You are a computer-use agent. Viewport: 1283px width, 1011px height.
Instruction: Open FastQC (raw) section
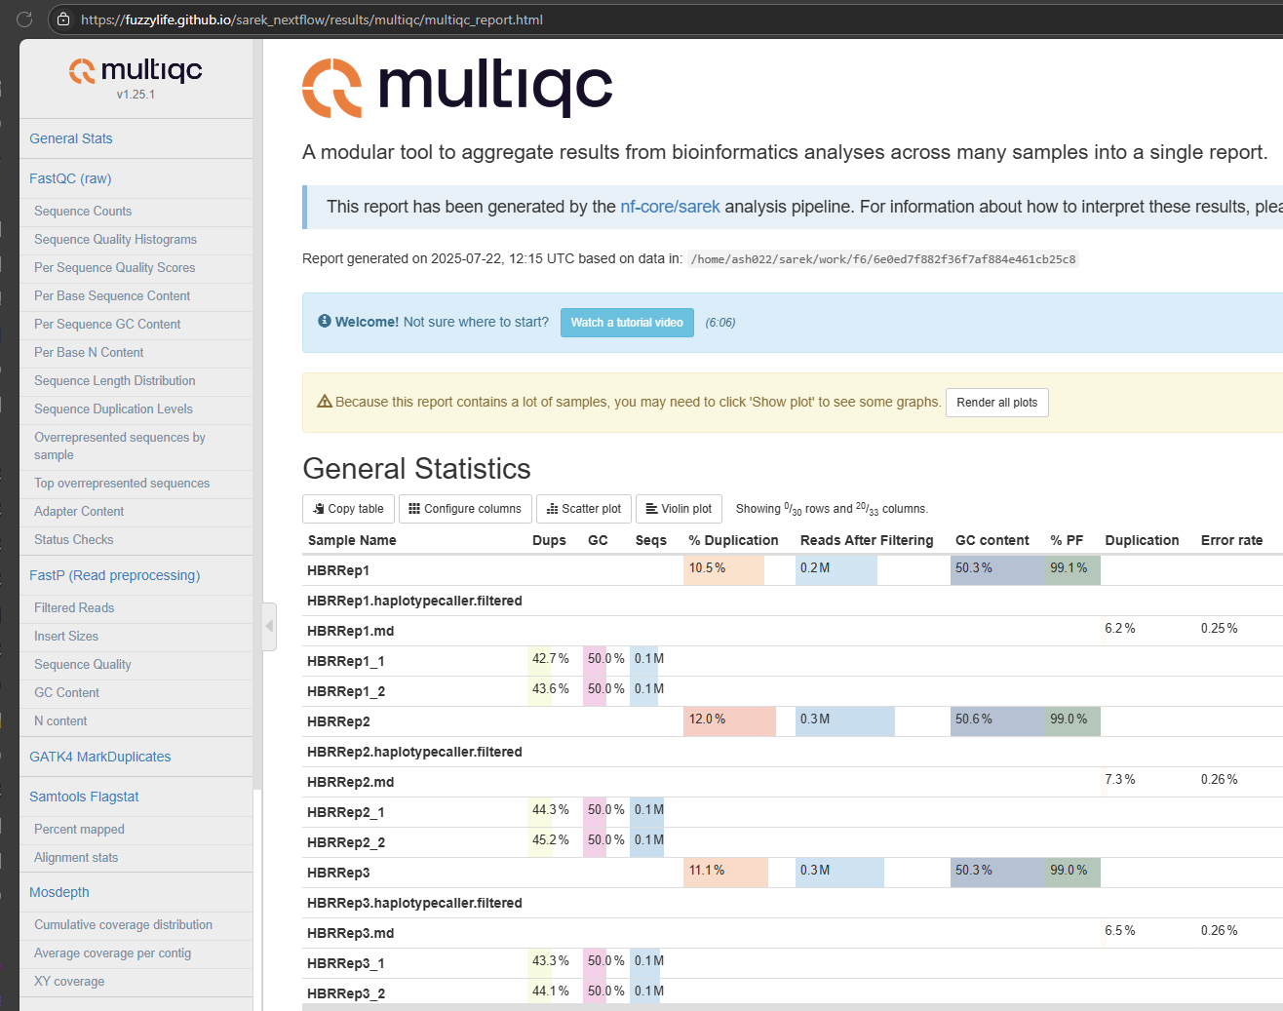click(x=70, y=178)
